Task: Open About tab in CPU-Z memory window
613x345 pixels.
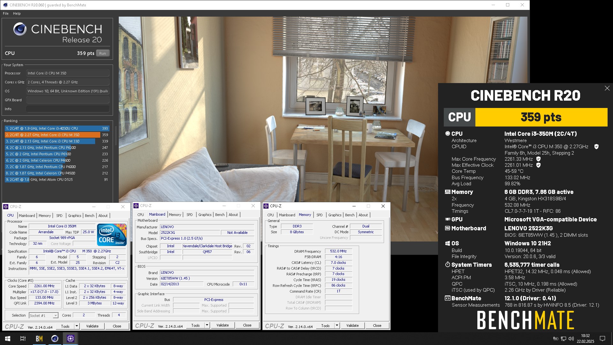Action: [x=363, y=215]
